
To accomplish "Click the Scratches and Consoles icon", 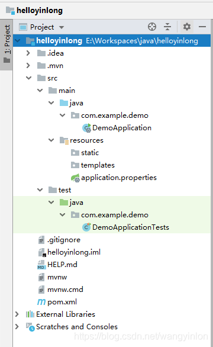I will click(x=30, y=327).
